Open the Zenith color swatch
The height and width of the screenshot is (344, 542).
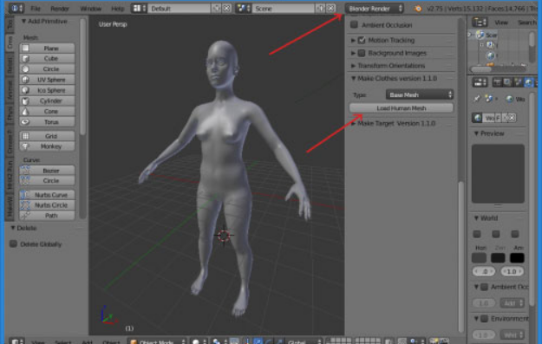498,257
